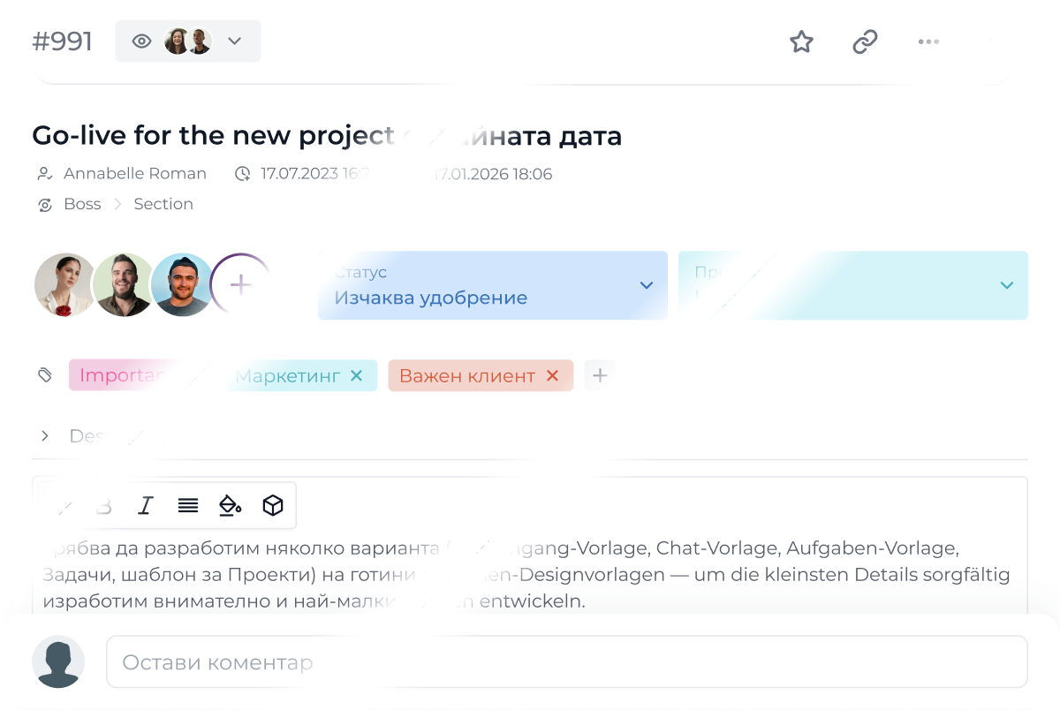Expand the watchers avatar dropdown near #991
The width and height of the screenshot is (1060, 710).
pyautogui.click(x=234, y=41)
